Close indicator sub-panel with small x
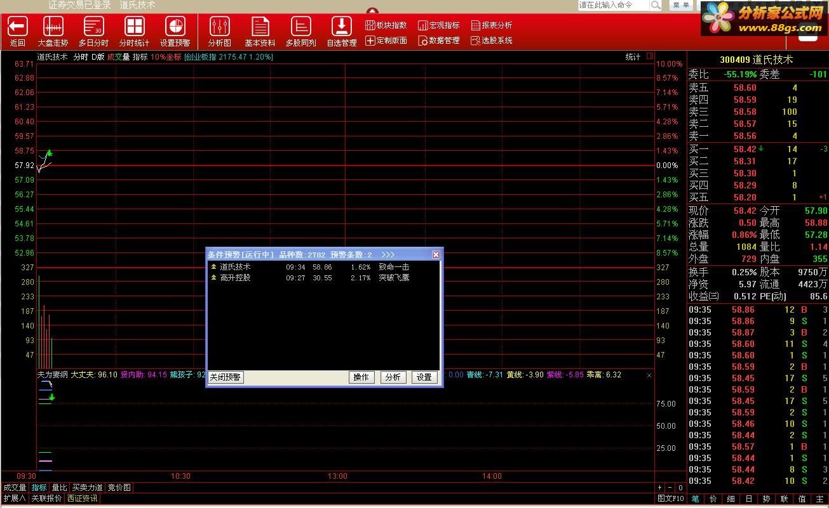 tap(649, 375)
